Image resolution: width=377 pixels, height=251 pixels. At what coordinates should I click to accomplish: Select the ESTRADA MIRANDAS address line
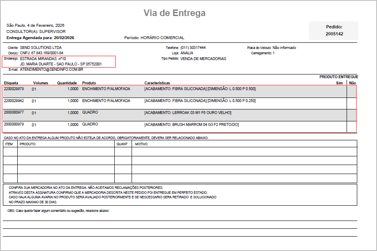coord(43,59)
